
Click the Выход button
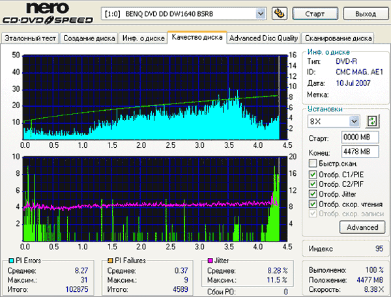coord(366,14)
